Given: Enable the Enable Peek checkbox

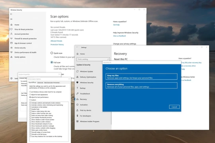Looking at the screenshot, I should [x=31, y=109].
